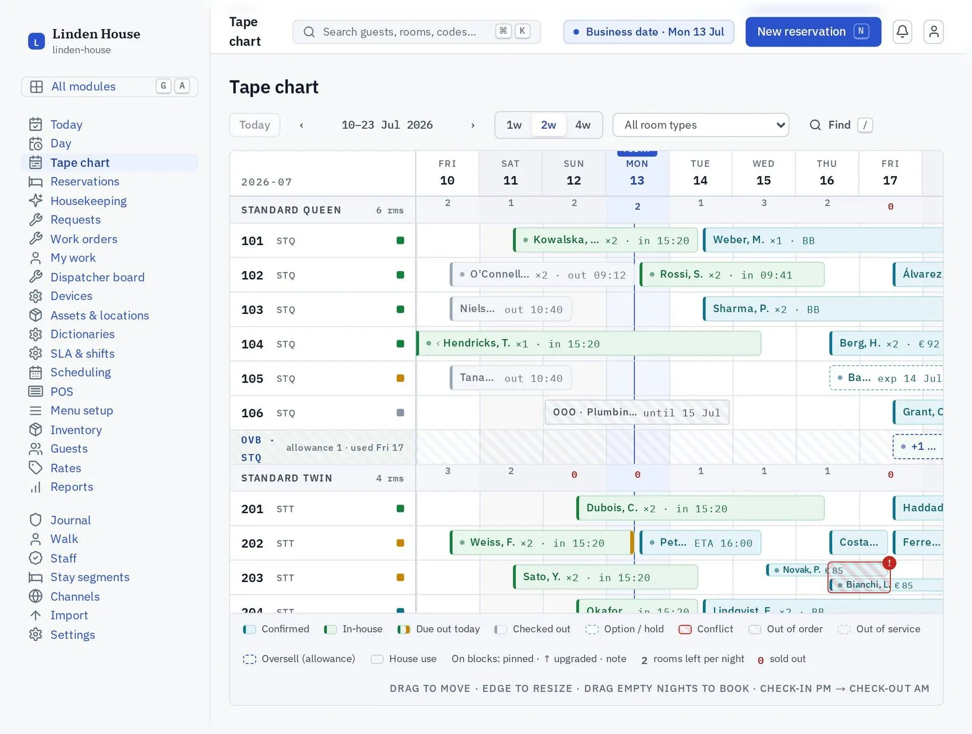Switch range to 1w view
Viewport: 972px width, 734px height.
point(514,125)
